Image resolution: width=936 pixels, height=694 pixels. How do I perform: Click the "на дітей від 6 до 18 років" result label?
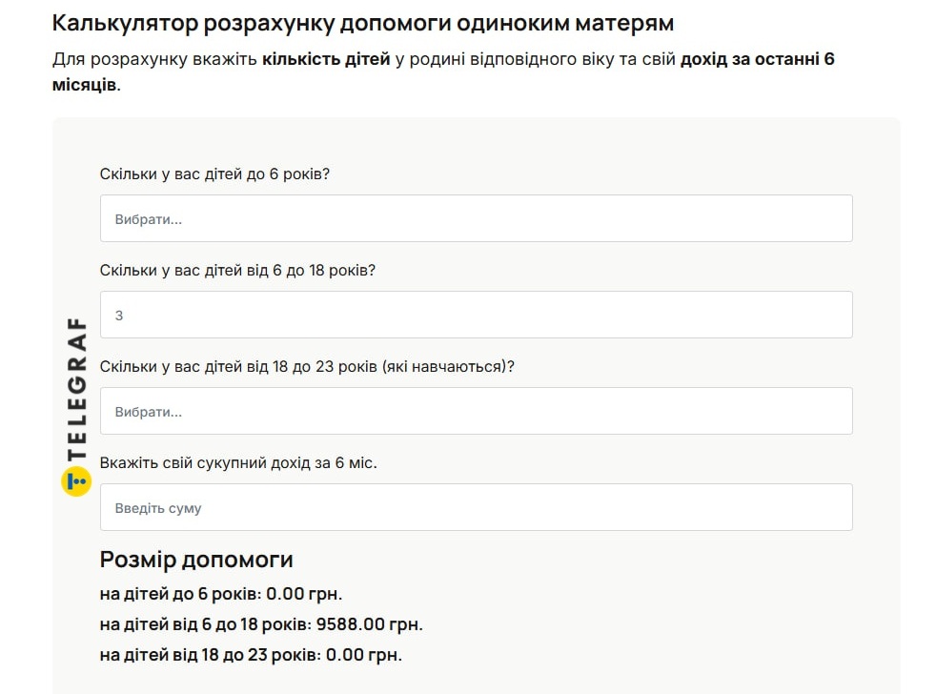pos(205,625)
